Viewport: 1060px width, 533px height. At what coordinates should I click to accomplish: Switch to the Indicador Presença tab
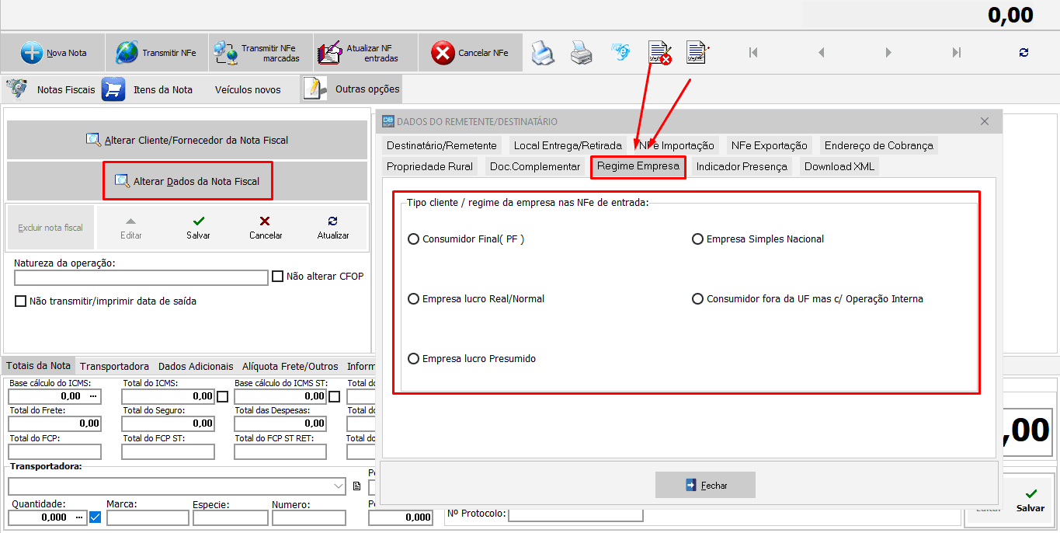tap(741, 166)
